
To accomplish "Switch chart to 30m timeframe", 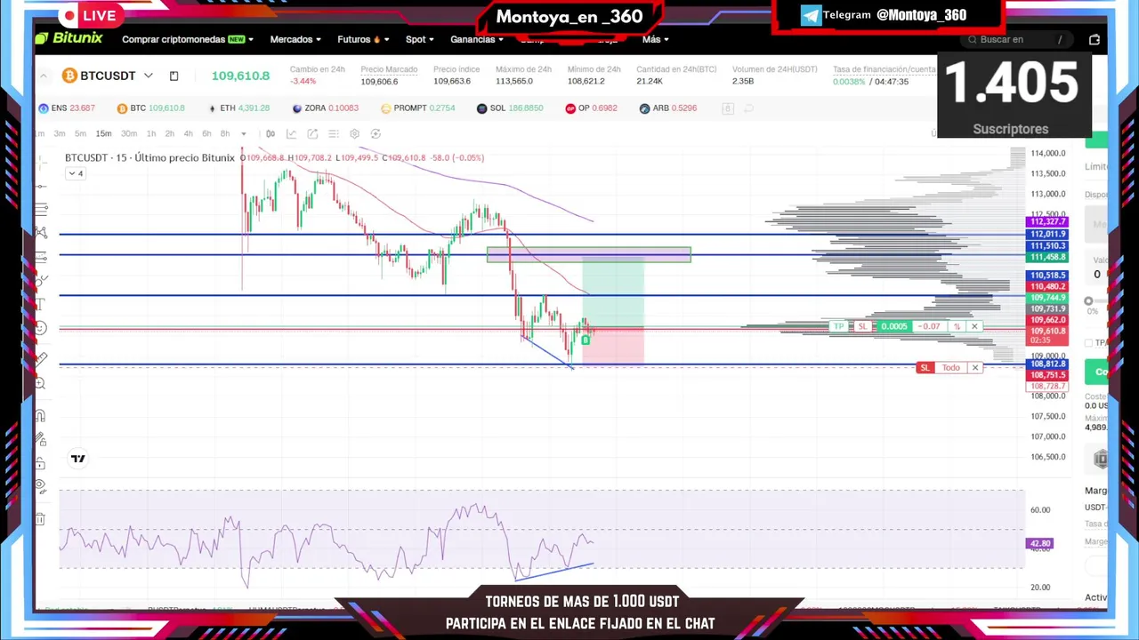I will click(x=129, y=134).
